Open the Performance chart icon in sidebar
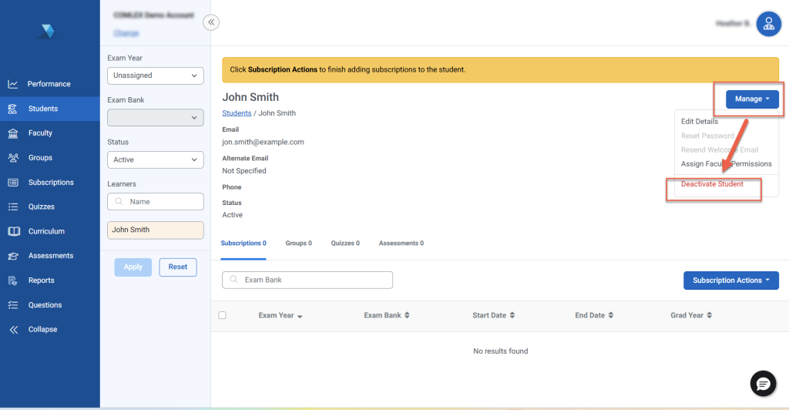The width and height of the screenshot is (789, 410). click(13, 84)
